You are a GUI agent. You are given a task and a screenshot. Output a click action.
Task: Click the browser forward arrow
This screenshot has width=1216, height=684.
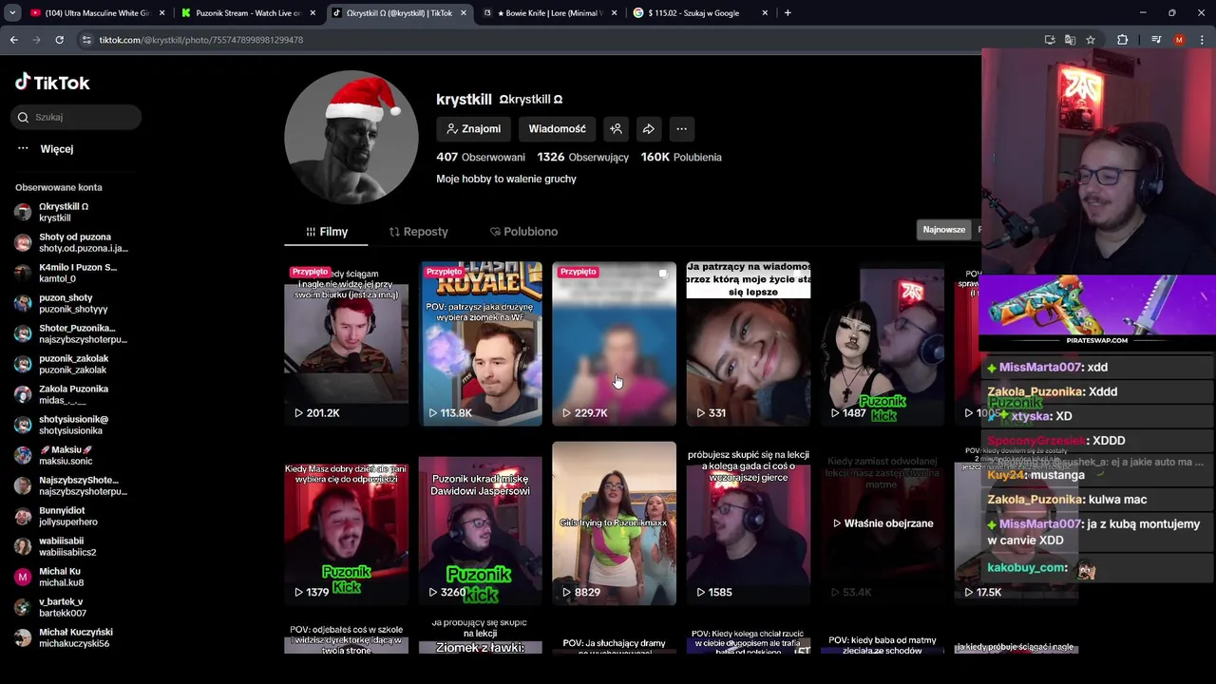pos(36,40)
